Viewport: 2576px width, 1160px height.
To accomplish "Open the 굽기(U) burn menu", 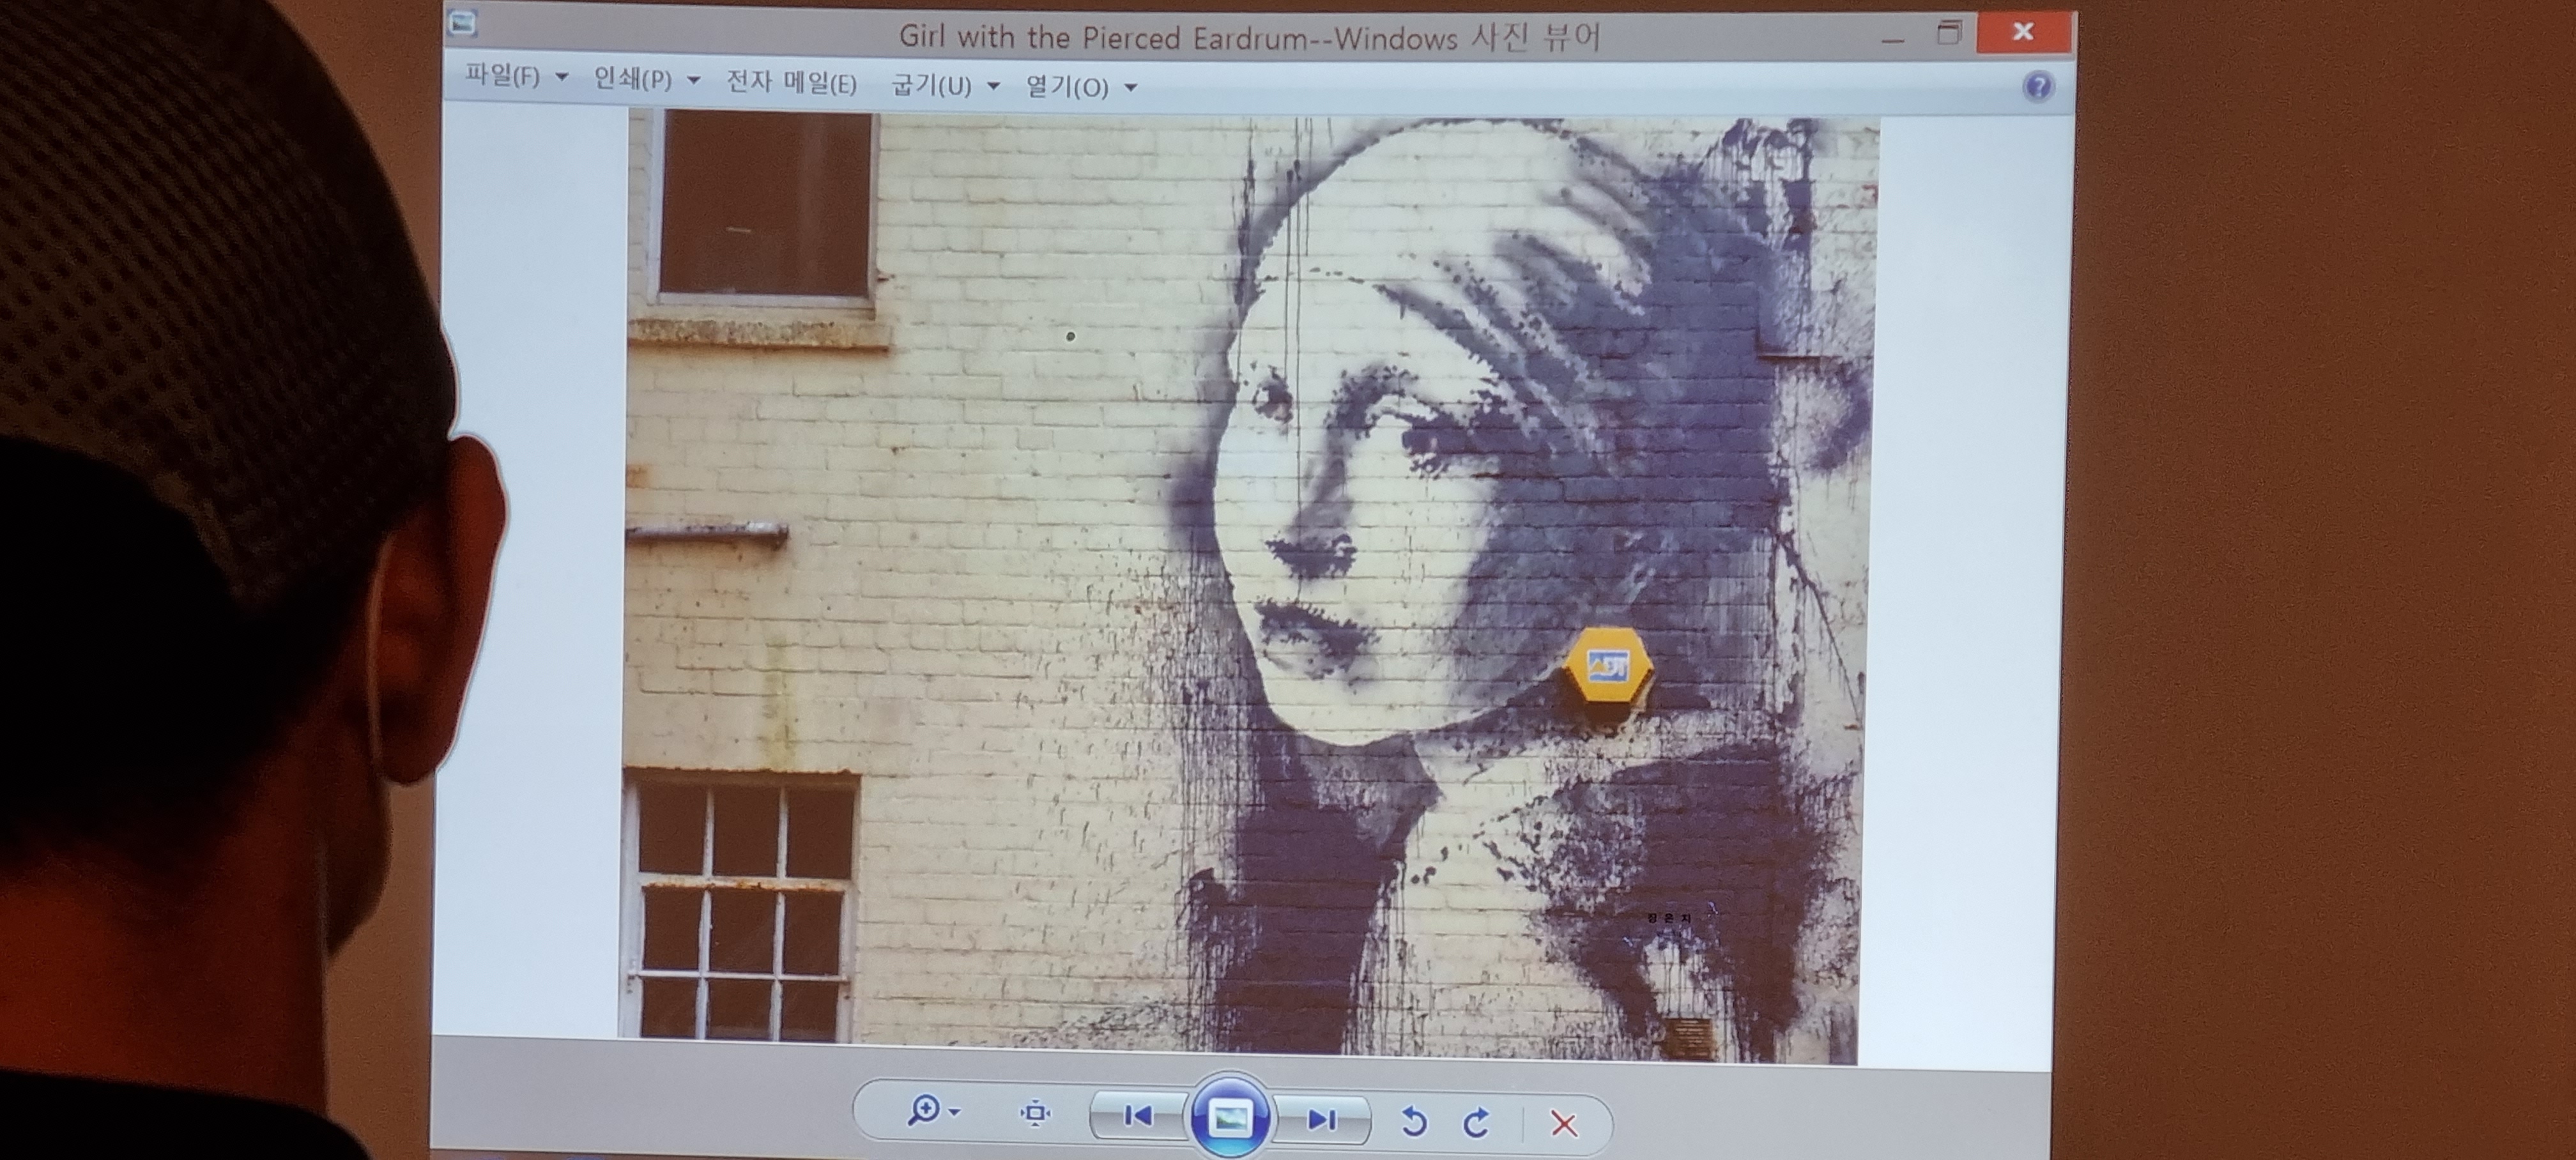I will (x=931, y=85).
